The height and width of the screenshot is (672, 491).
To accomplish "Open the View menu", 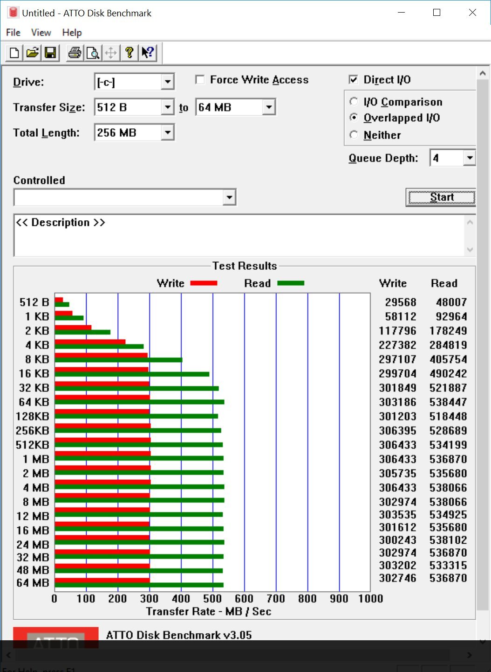I will click(x=41, y=33).
